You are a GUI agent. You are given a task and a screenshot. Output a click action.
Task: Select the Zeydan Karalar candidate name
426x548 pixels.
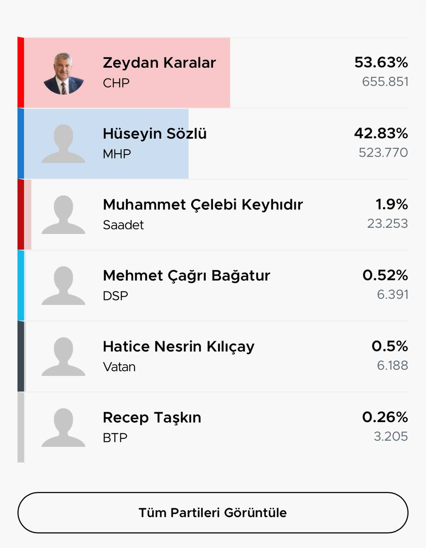coord(159,63)
